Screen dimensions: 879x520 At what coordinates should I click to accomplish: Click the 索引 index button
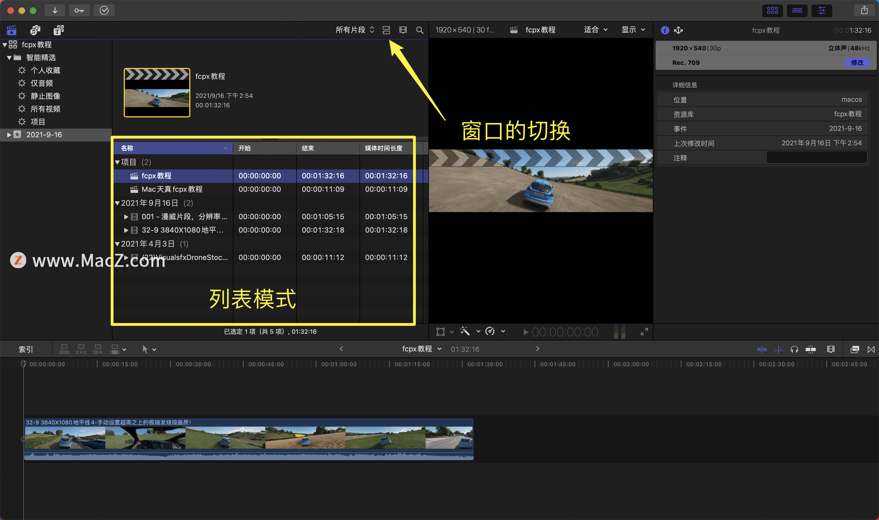click(26, 349)
